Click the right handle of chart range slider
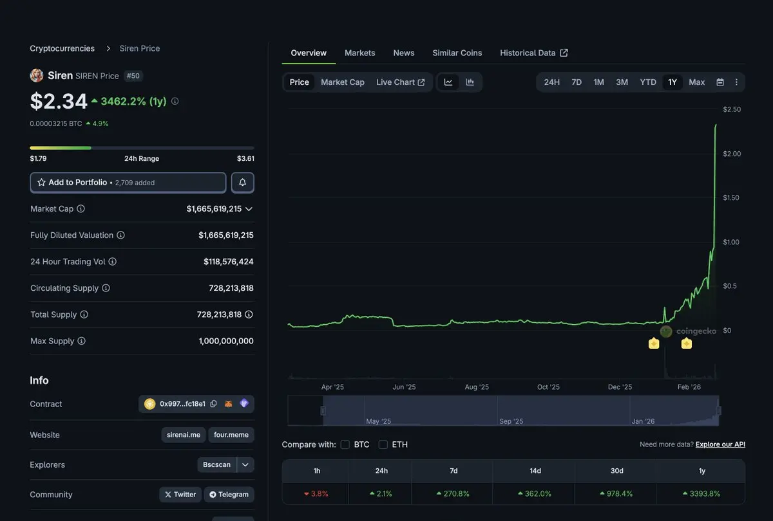773x521 pixels. point(718,410)
